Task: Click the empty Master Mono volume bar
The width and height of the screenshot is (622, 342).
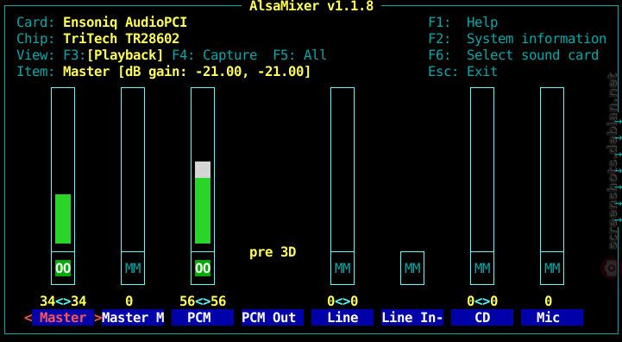Action: click(133, 169)
